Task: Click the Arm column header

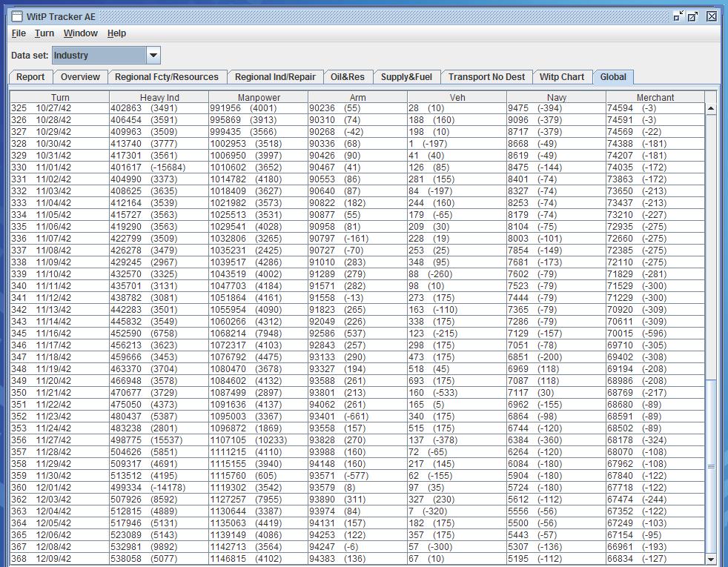Action: point(358,97)
